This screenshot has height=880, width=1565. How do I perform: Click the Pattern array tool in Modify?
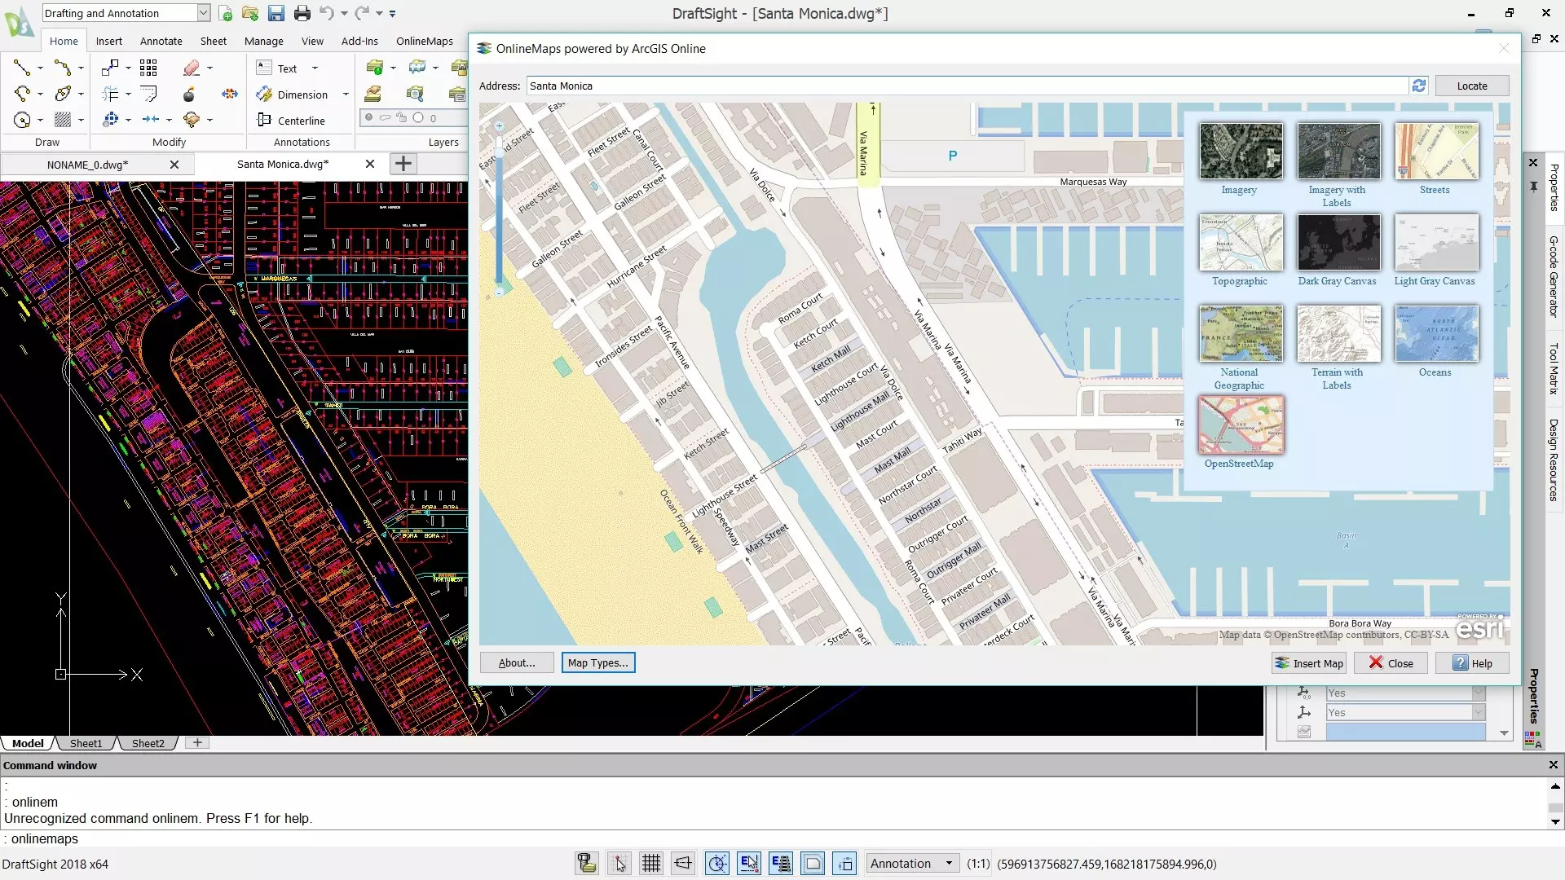[x=148, y=68]
